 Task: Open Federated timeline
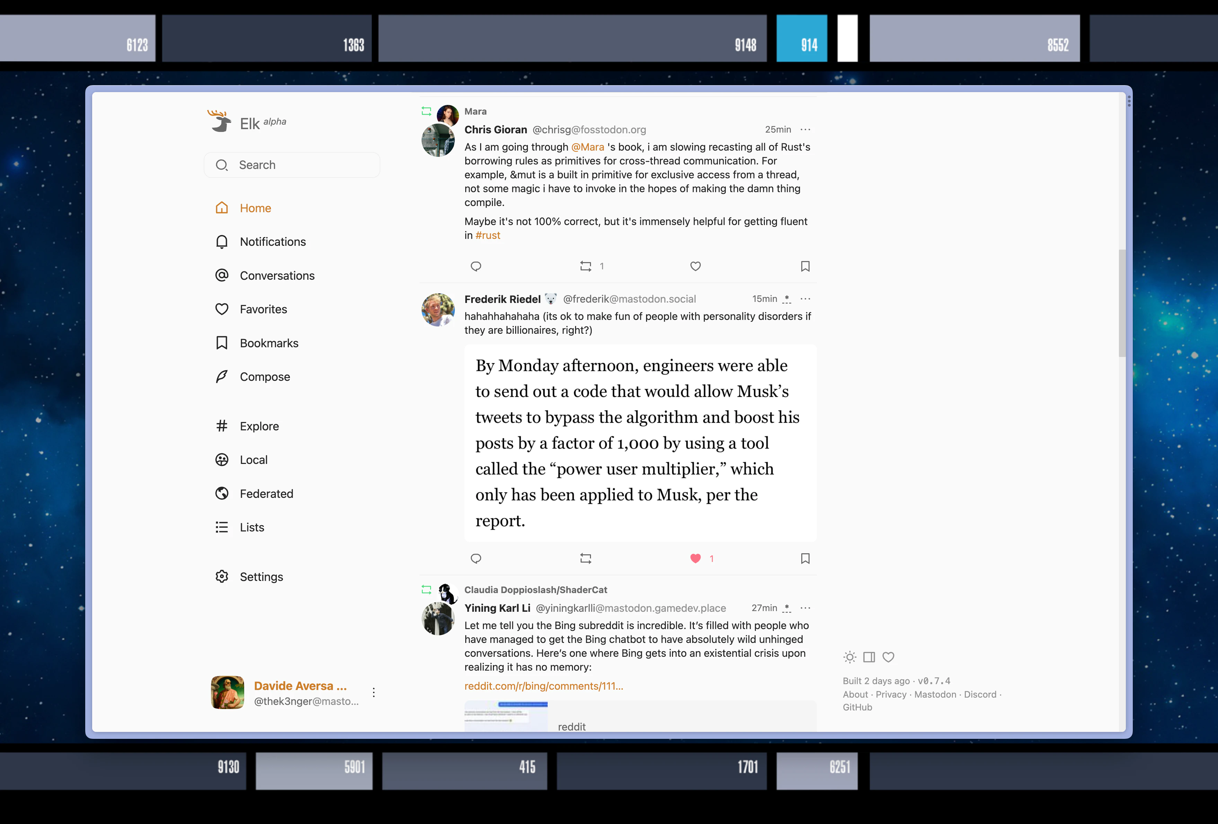click(x=254, y=493)
